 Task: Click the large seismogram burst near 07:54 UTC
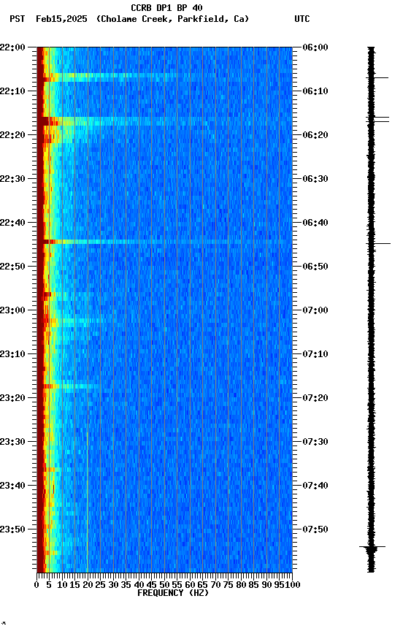[372, 549]
